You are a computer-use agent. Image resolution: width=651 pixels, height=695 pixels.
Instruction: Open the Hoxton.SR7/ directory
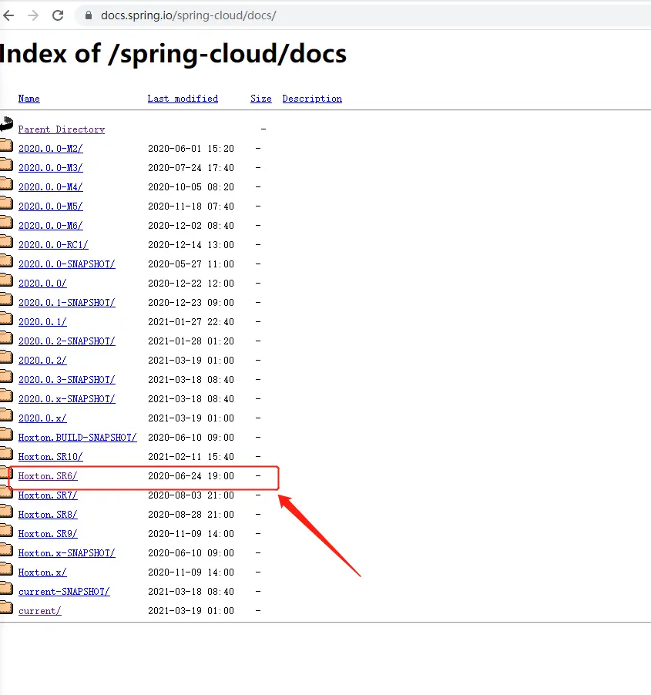pyautogui.click(x=48, y=495)
